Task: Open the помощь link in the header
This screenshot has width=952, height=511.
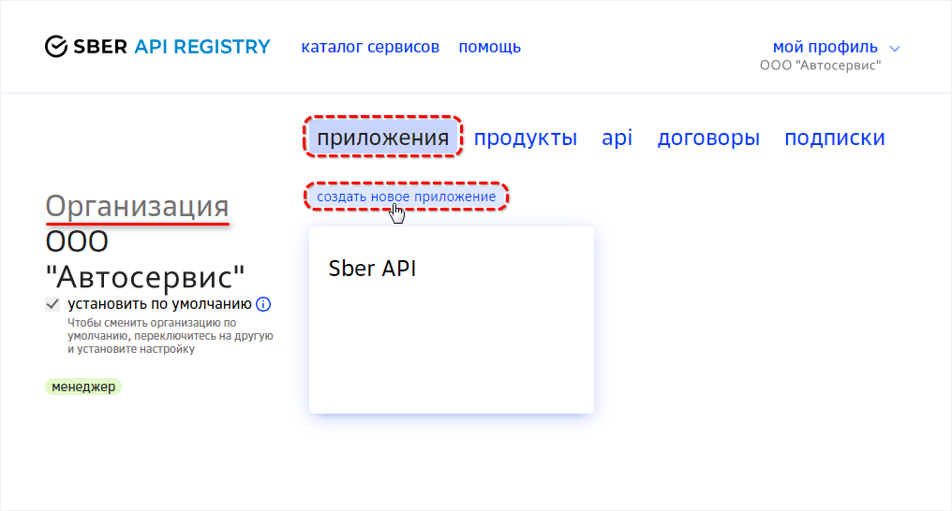Action: (490, 47)
